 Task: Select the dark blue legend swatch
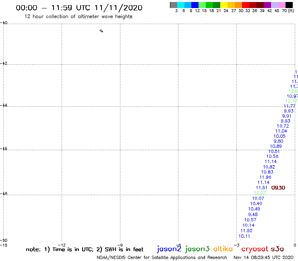(195, 5)
